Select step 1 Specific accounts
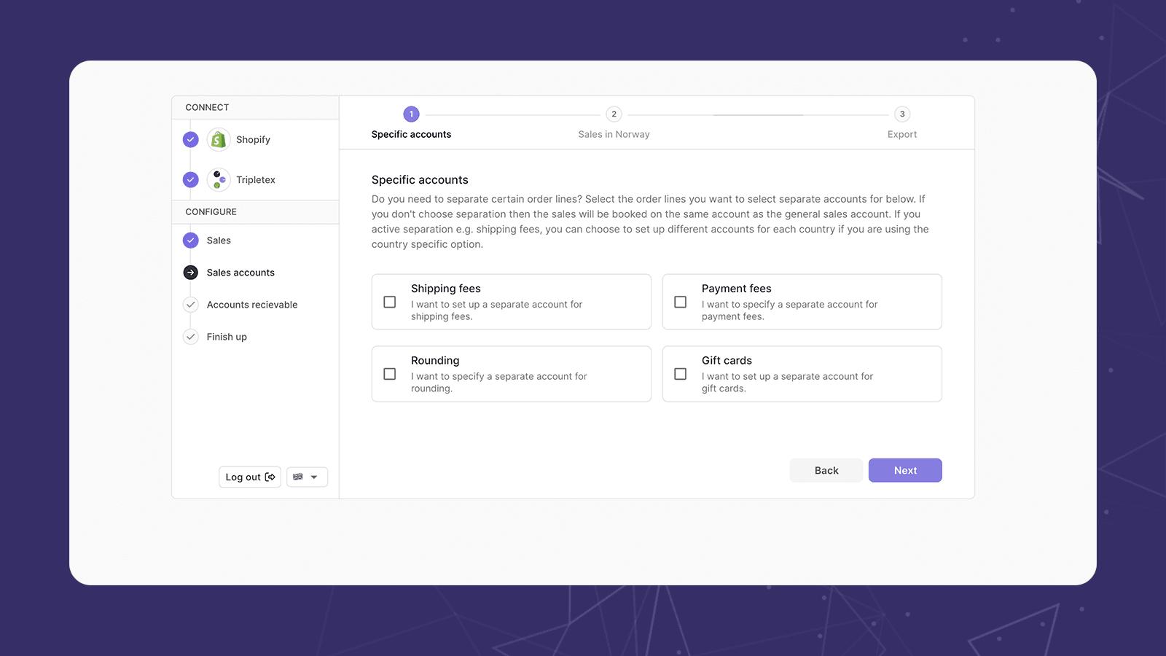The image size is (1166, 656). pyautogui.click(x=411, y=114)
